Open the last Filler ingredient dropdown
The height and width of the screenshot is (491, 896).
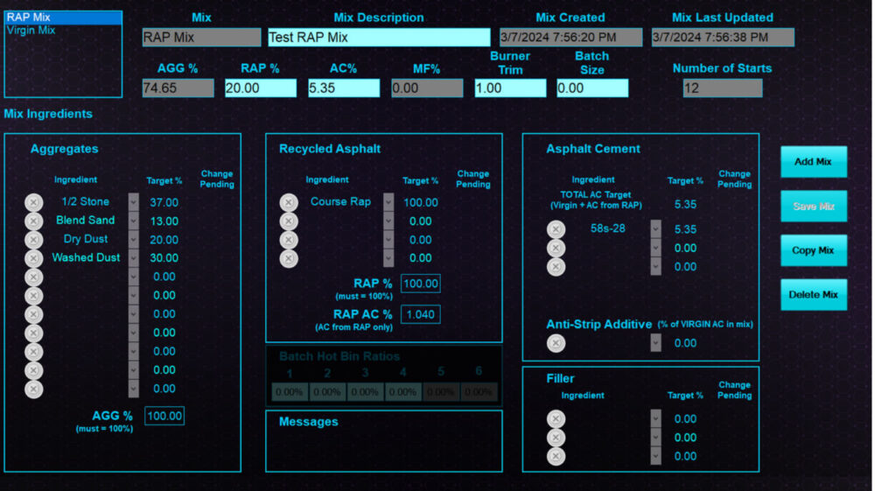[x=655, y=456]
